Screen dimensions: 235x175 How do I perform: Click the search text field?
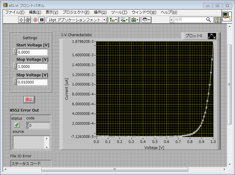190,20
